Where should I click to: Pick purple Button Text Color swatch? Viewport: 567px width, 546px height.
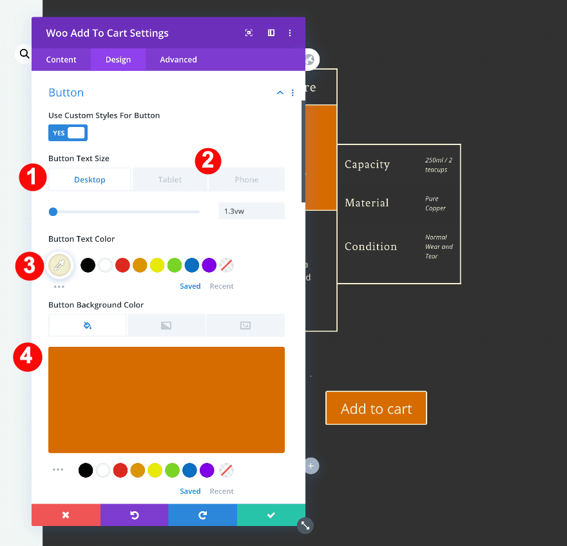[x=209, y=265]
